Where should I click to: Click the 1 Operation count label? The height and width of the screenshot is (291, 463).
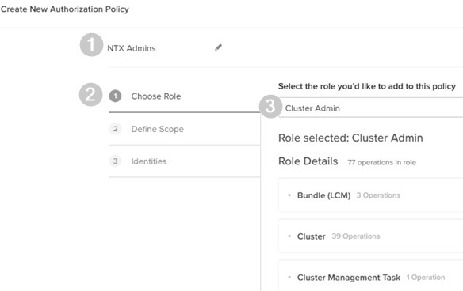426,278
